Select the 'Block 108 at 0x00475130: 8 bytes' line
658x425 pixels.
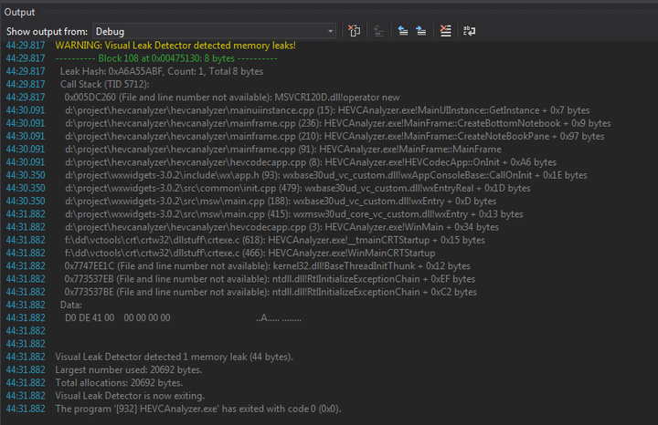click(166, 58)
